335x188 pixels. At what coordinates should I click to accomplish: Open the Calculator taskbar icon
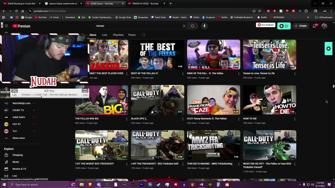coord(218,185)
